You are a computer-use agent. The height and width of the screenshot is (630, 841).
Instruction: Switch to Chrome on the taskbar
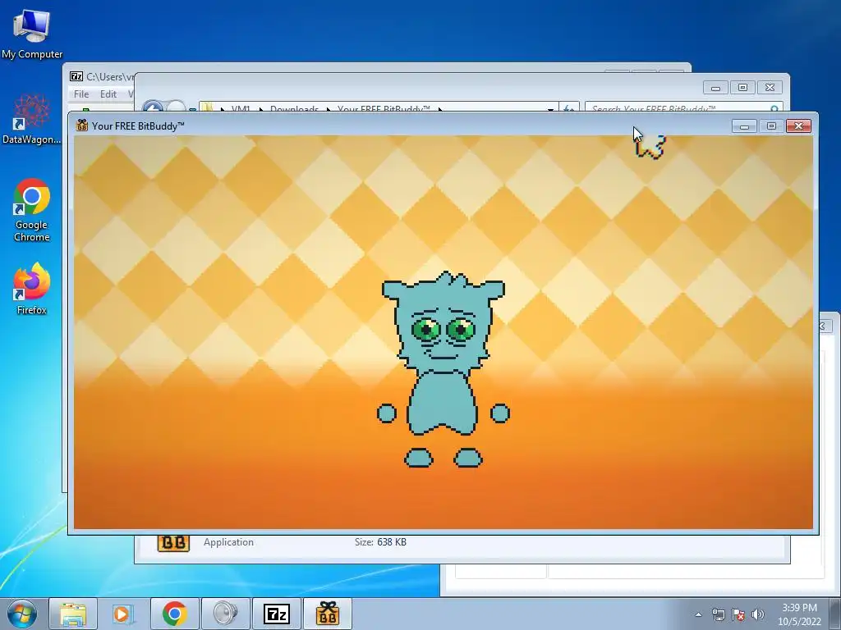(174, 614)
